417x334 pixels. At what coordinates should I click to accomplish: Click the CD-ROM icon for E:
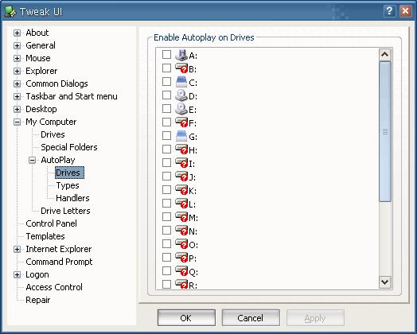pos(181,109)
